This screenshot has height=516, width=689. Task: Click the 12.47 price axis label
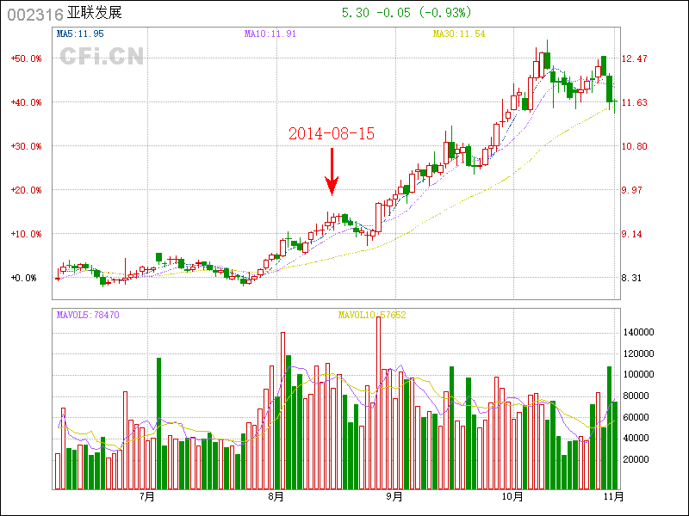pos(635,58)
